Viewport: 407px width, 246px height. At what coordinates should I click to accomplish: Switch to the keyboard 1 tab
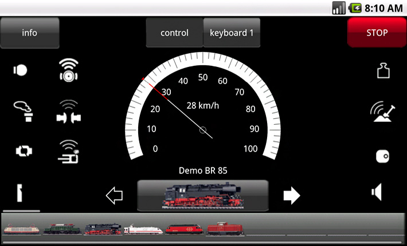point(232,33)
